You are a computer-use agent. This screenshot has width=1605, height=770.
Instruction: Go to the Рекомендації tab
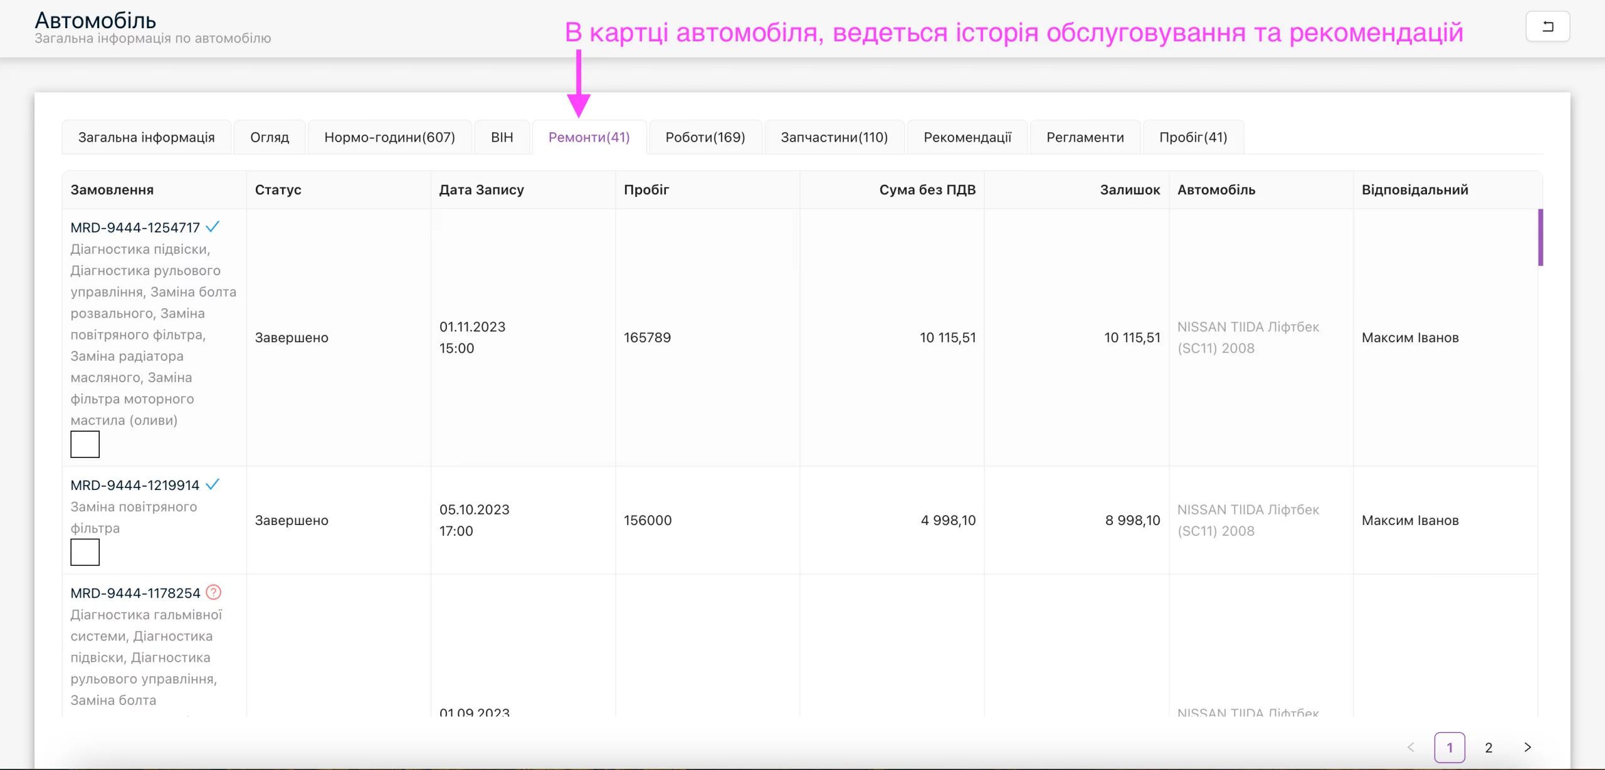(967, 137)
